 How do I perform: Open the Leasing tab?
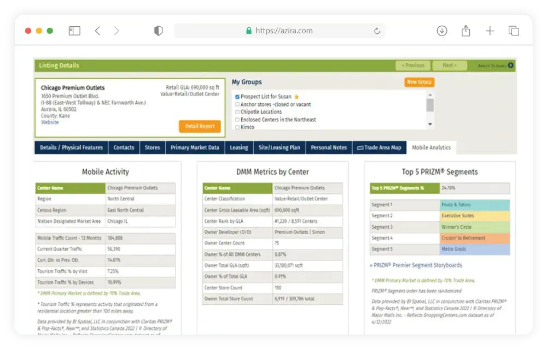click(x=239, y=147)
